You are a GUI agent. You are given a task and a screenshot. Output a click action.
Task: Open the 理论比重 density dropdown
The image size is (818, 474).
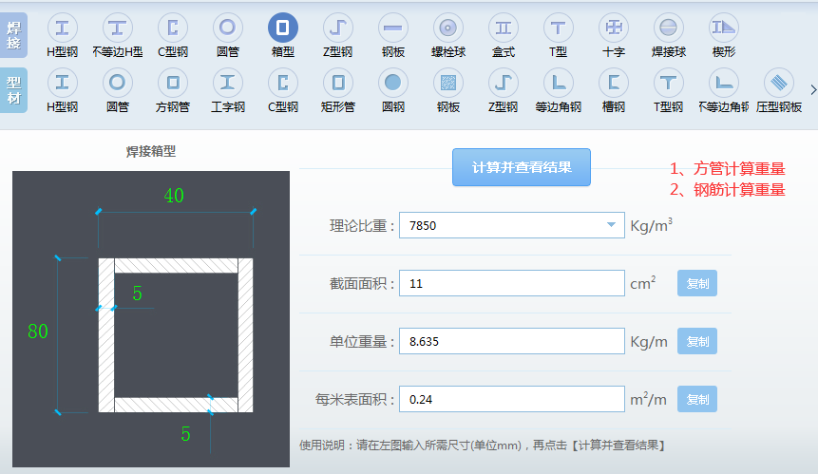click(x=512, y=225)
